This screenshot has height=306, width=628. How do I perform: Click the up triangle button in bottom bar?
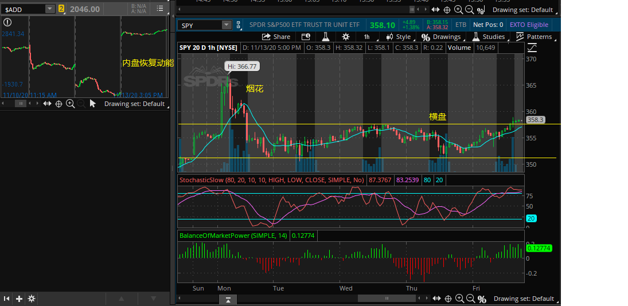click(x=122, y=299)
